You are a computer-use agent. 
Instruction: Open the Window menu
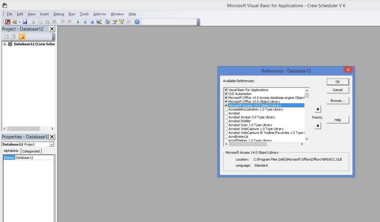point(117,14)
